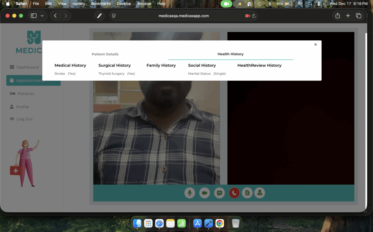Reload the page
The height and width of the screenshot is (232, 373).
[254, 16]
